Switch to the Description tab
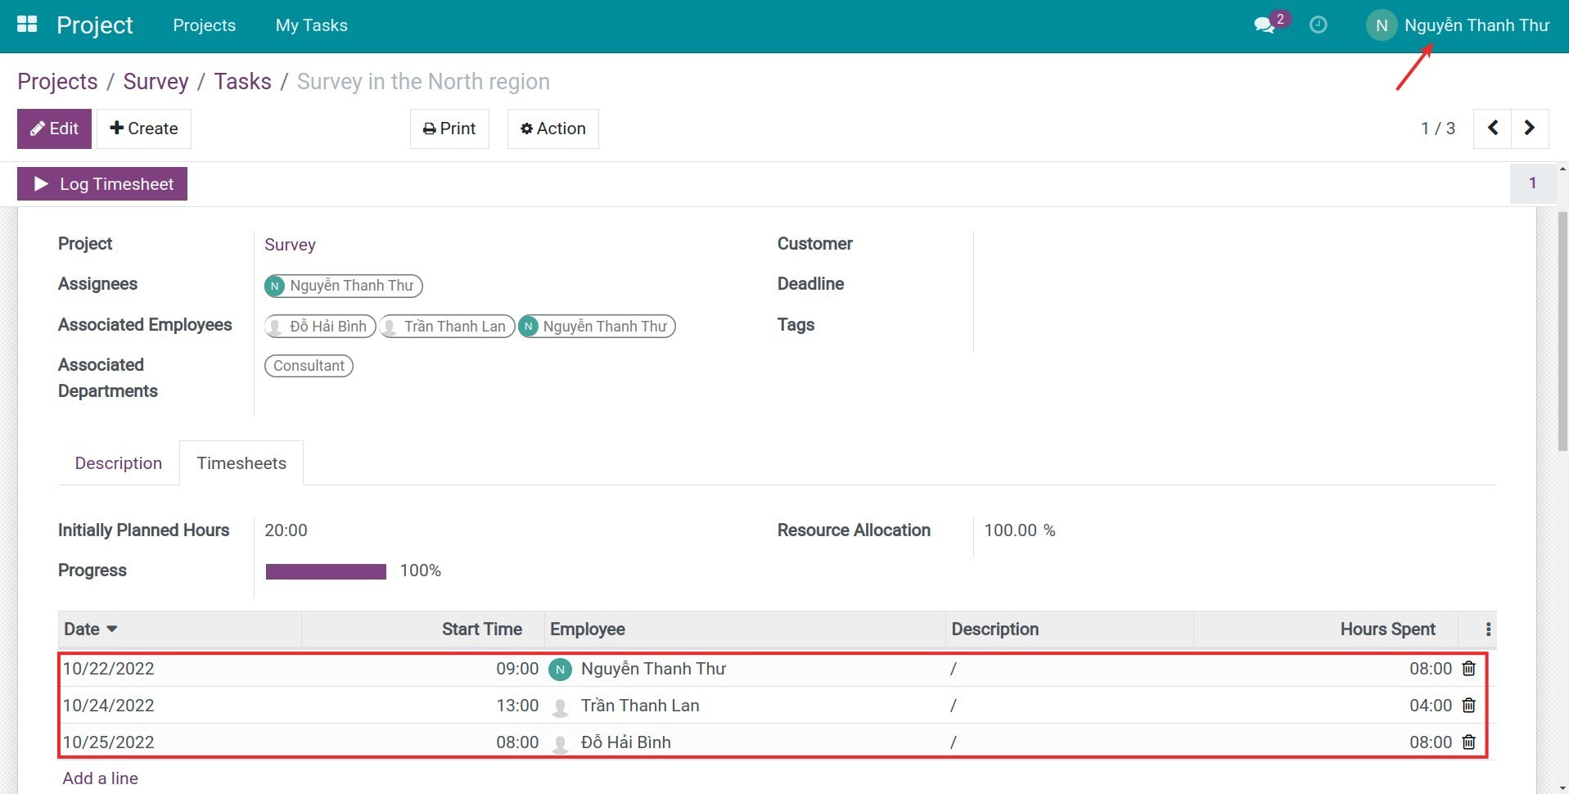Image resolution: width=1569 pixels, height=794 pixels. pos(118,462)
